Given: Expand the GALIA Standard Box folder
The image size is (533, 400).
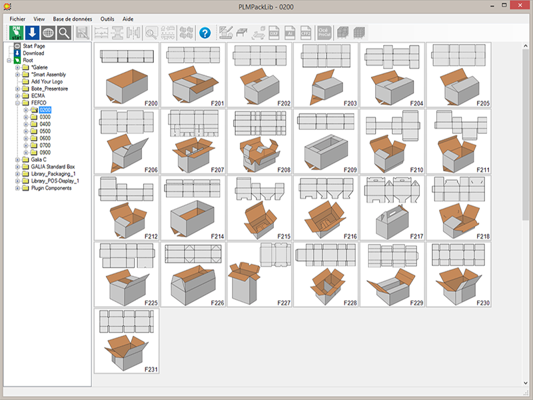Looking at the screenshot, I should click(x=17, y=167).
